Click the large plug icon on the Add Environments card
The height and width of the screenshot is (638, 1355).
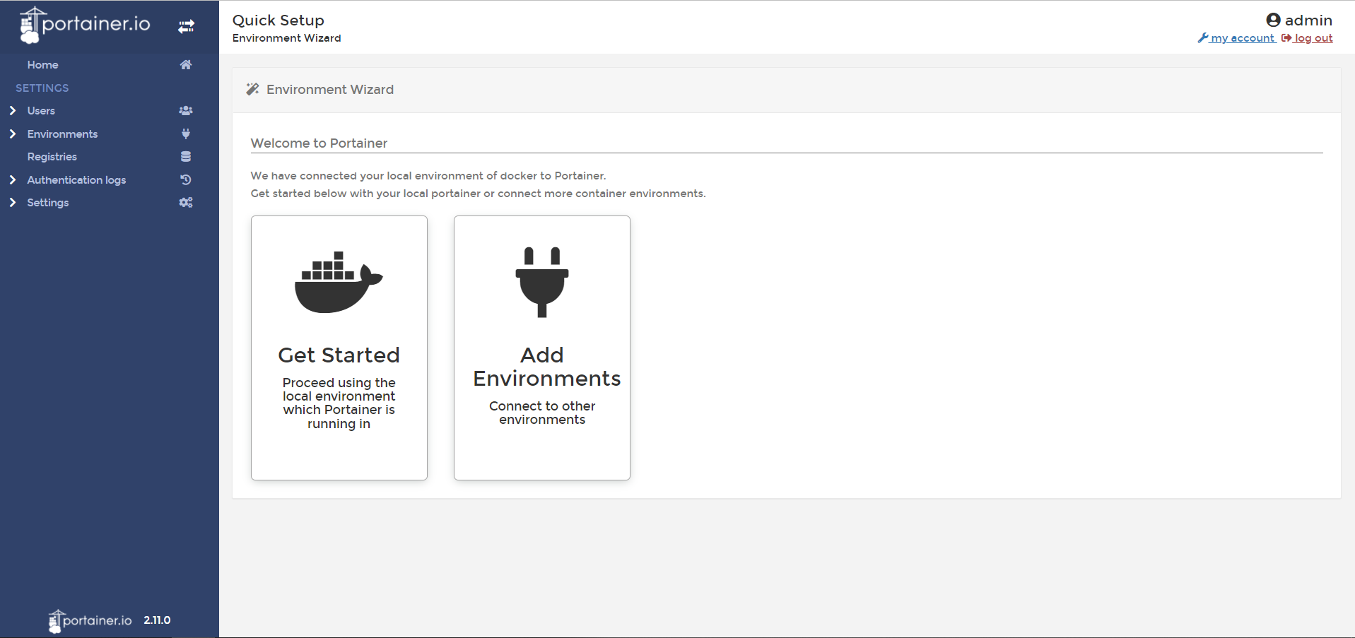[542, 282]
